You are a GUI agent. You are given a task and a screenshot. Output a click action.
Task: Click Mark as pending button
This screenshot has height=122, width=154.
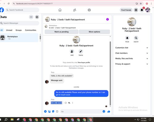pyautogui.click(x=62, y=32)
